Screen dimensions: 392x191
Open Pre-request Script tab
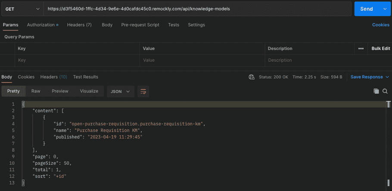(x=140, y=25)
